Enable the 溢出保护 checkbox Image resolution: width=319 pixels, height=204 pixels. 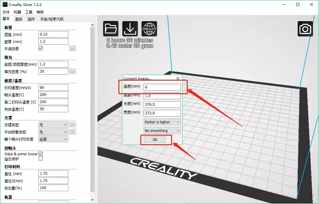coord(41,158)
